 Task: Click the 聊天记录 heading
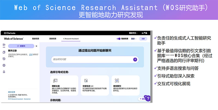coord(12,51)
